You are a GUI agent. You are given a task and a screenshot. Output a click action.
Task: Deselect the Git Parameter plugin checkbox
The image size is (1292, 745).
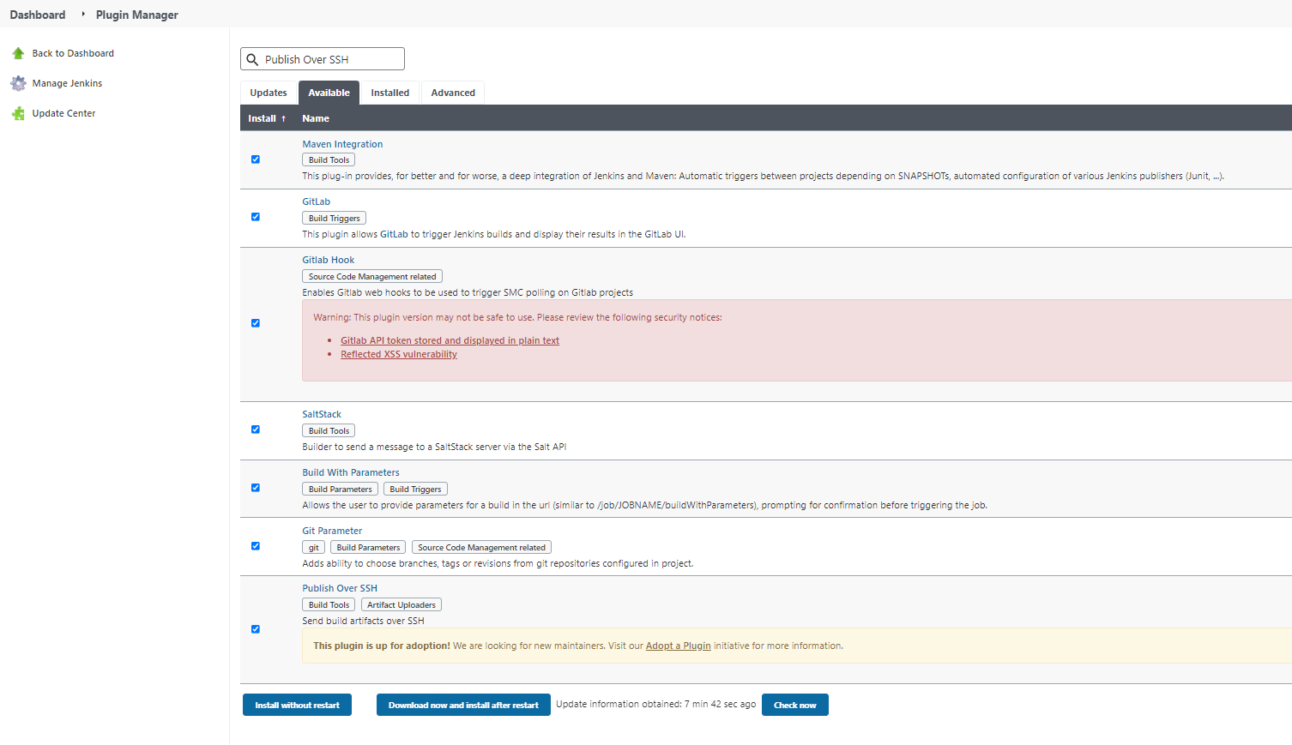pyautogui.click(x=256, y=546)
